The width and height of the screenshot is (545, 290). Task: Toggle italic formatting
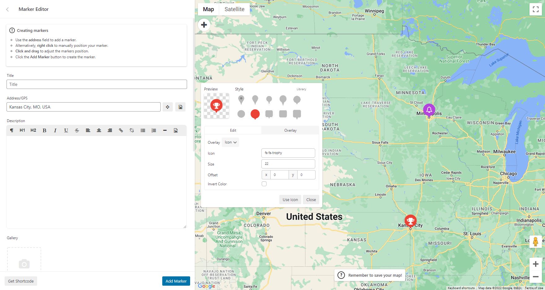[55, 130]
